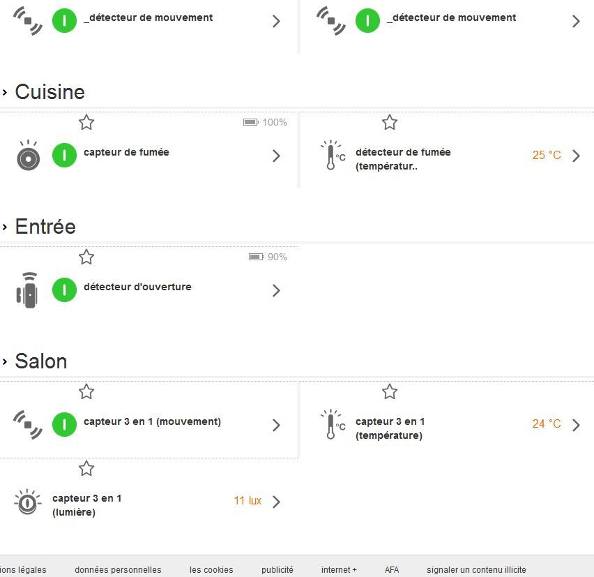The width and height of the screenshot is (594, 577).
Task: Star the capteur 3 en 1 (lumière) device
Action: (x=86, y=469)
